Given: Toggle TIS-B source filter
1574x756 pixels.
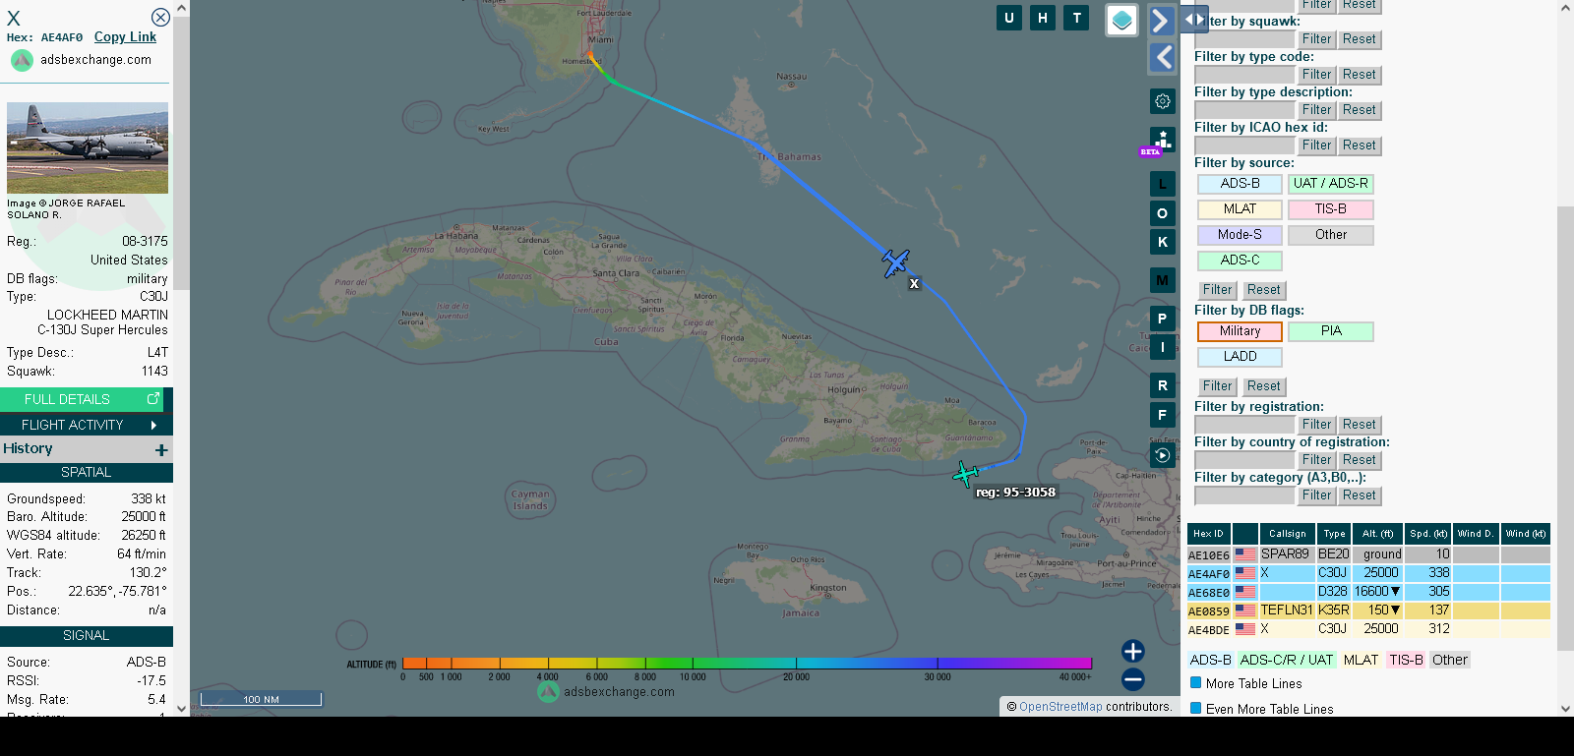Looking at the screenshot, I should tap(1330, 209).
